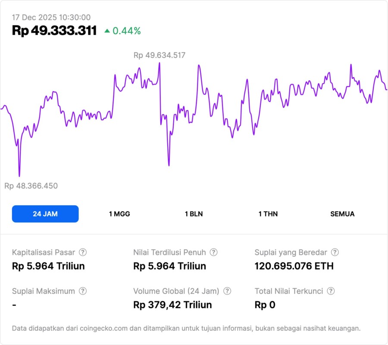
Task: Select the 1 THN time range
Action: click(268, 214)
